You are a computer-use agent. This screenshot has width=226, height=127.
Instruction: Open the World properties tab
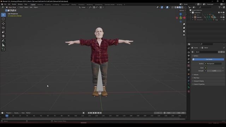[189, 66]
